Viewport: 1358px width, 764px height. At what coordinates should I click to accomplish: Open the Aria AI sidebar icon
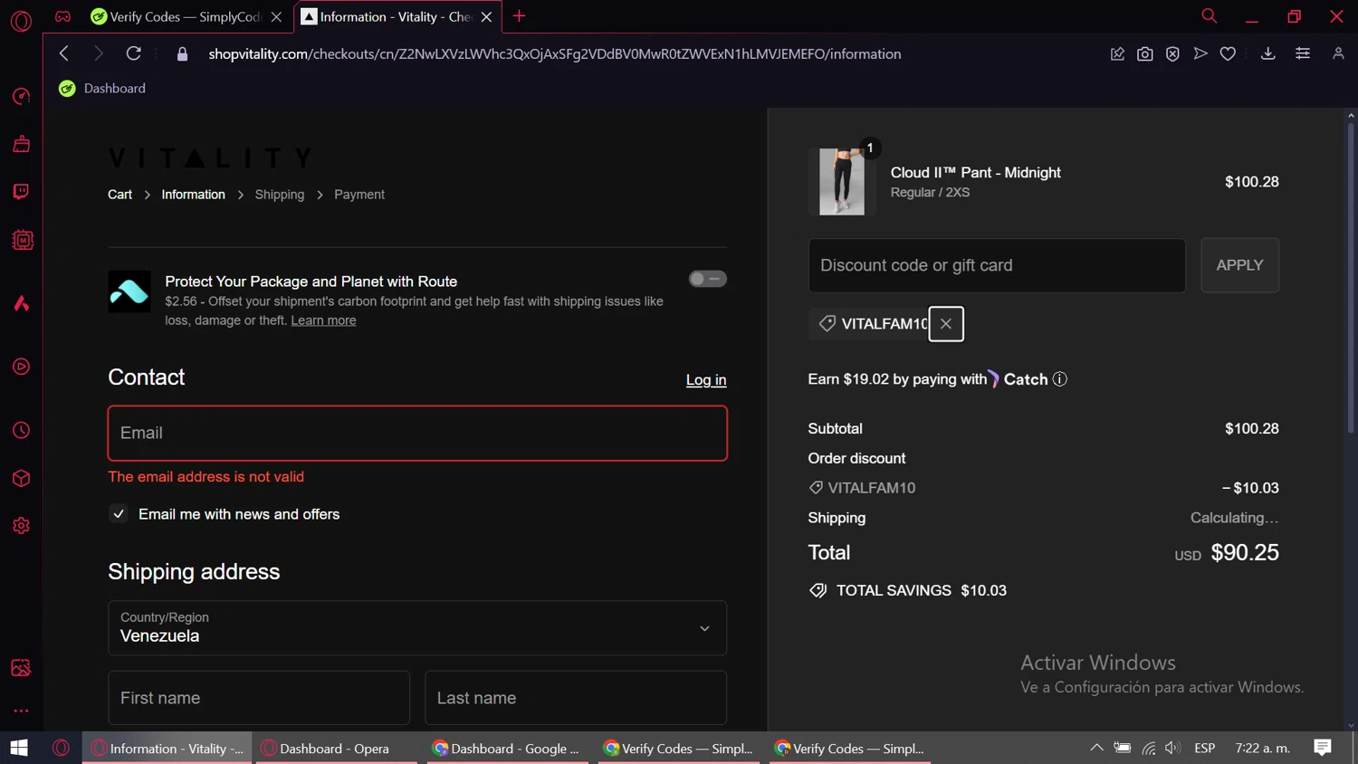pos(21,303)
